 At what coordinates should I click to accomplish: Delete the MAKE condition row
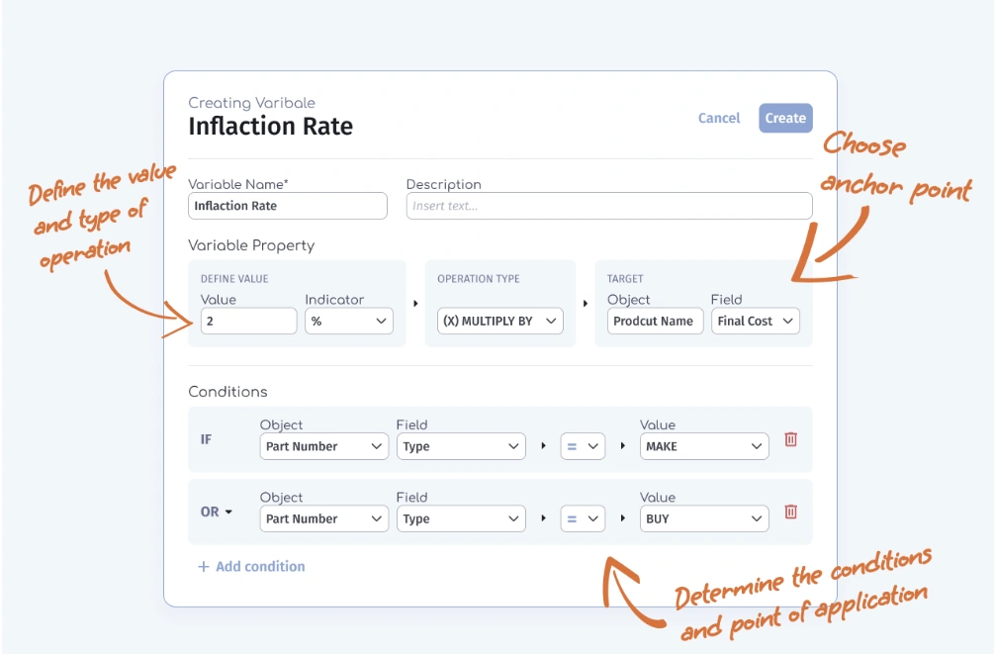(790, 439)
